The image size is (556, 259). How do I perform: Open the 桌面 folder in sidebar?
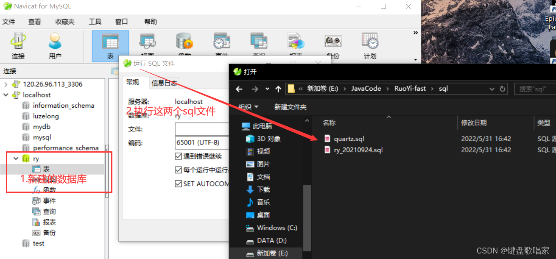pos(258,215)
